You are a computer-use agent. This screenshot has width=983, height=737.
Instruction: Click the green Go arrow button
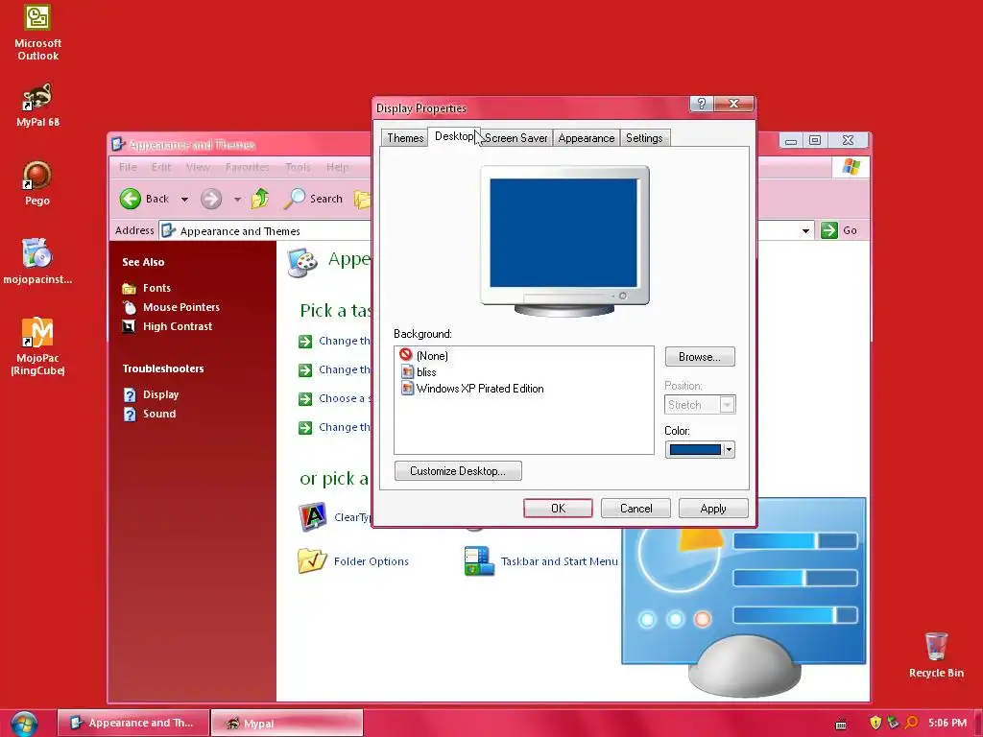click(x=829, y=230)
